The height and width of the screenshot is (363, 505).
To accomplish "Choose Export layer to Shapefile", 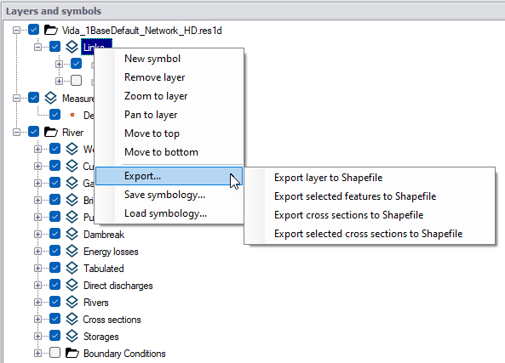I will (370, 178).
